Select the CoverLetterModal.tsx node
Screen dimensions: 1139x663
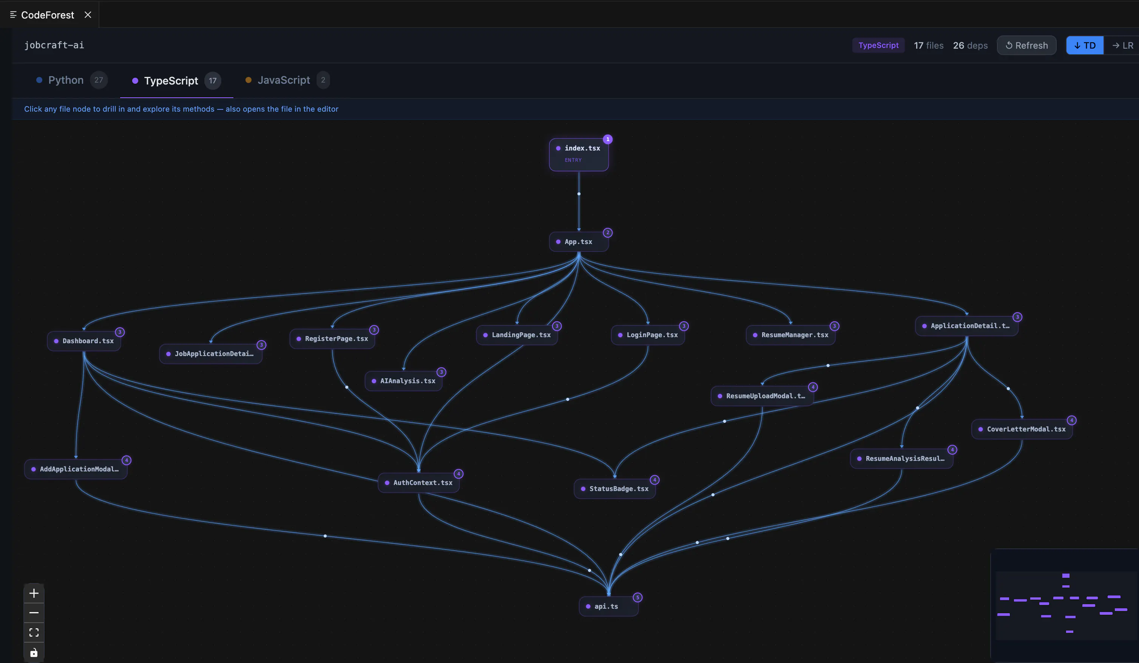(1022, 429)
